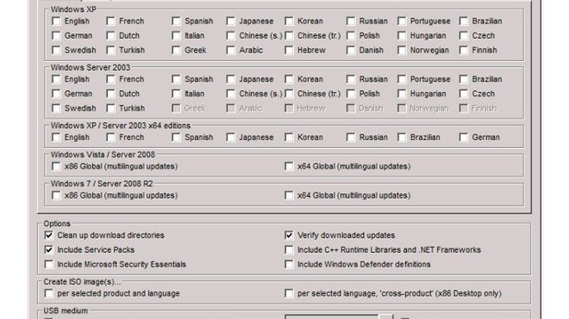Enable x64 Global for Windows 7 / Server 2008 R2
This screenshot has height=319, width=569.
pyautogui.click(x=289, y=195)
